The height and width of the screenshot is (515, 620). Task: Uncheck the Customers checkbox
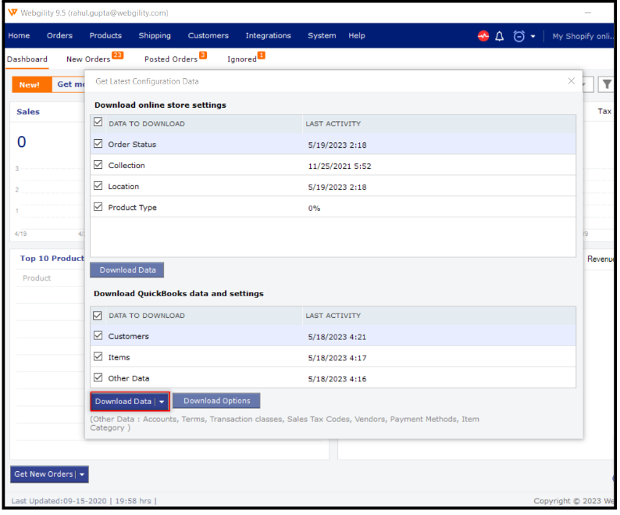tap(98, 336)
